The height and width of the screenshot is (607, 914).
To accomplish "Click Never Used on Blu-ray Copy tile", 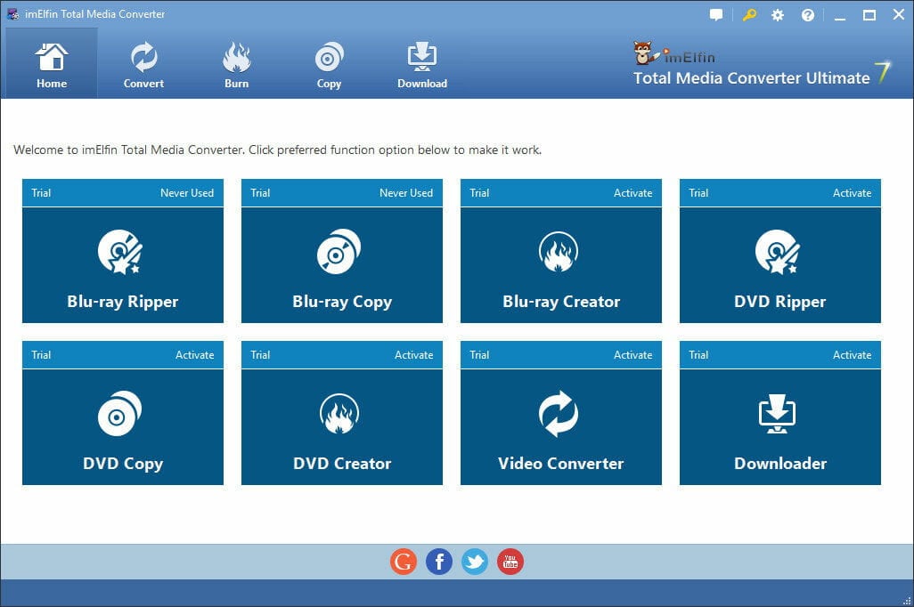I will [x=406, y=193].
